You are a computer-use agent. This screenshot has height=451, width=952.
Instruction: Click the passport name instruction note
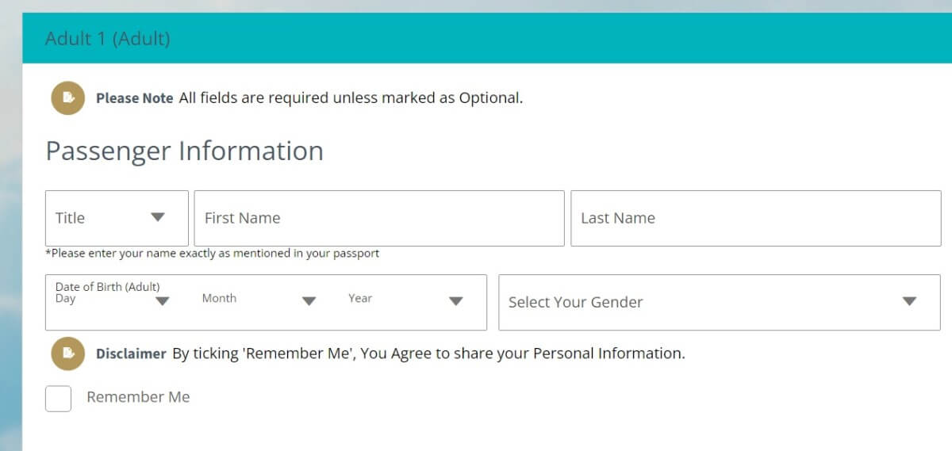point(213,254)
